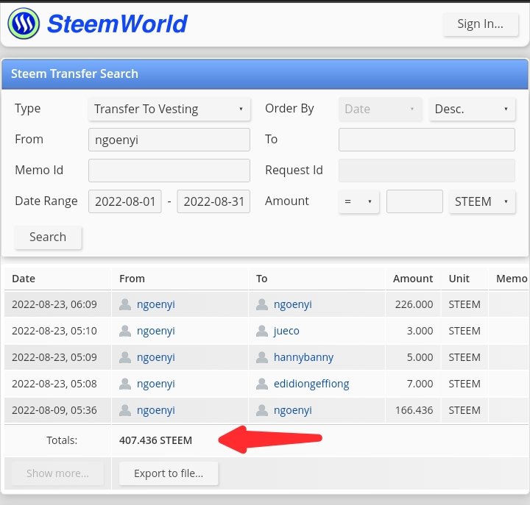Click the Show more... button
Image resolution: width=530 pixels, height=505 pixels.
pos(57,473)
